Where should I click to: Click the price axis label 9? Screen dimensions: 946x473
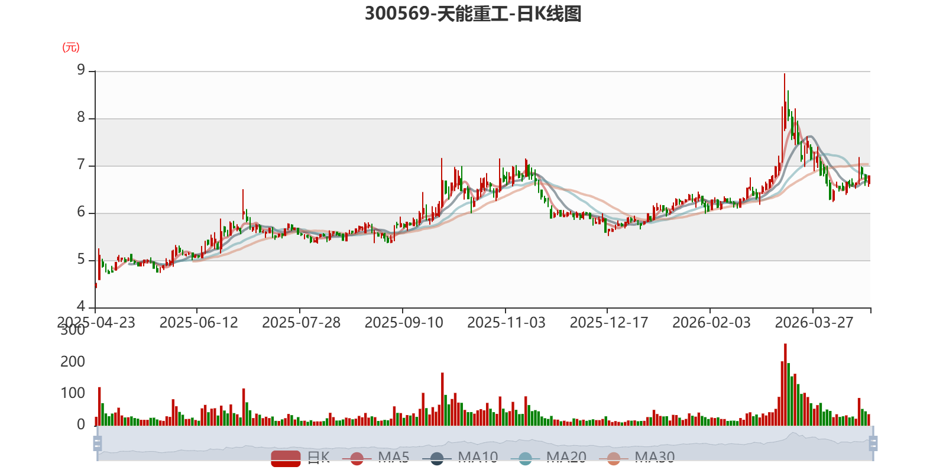tap(81, 70)
